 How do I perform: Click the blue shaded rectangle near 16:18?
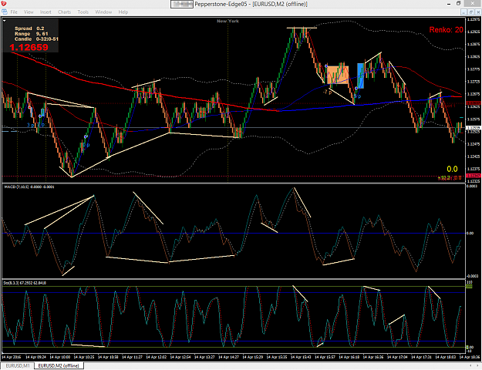[x=360, y=76]
